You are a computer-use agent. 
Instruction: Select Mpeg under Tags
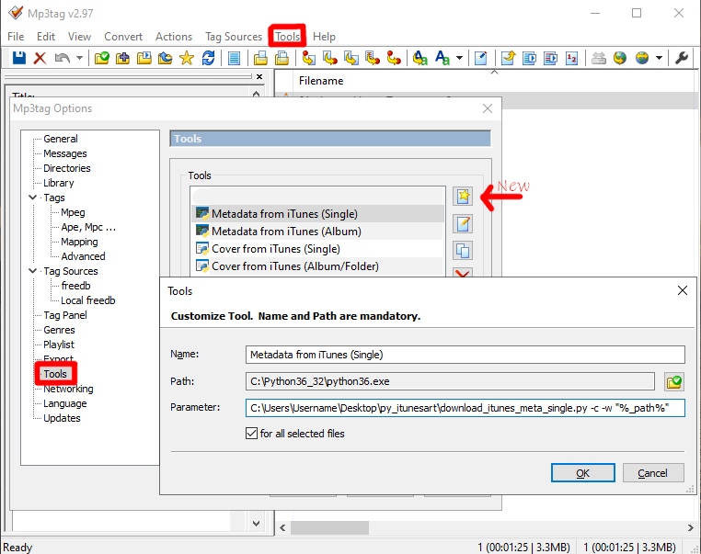coord(73,212)
